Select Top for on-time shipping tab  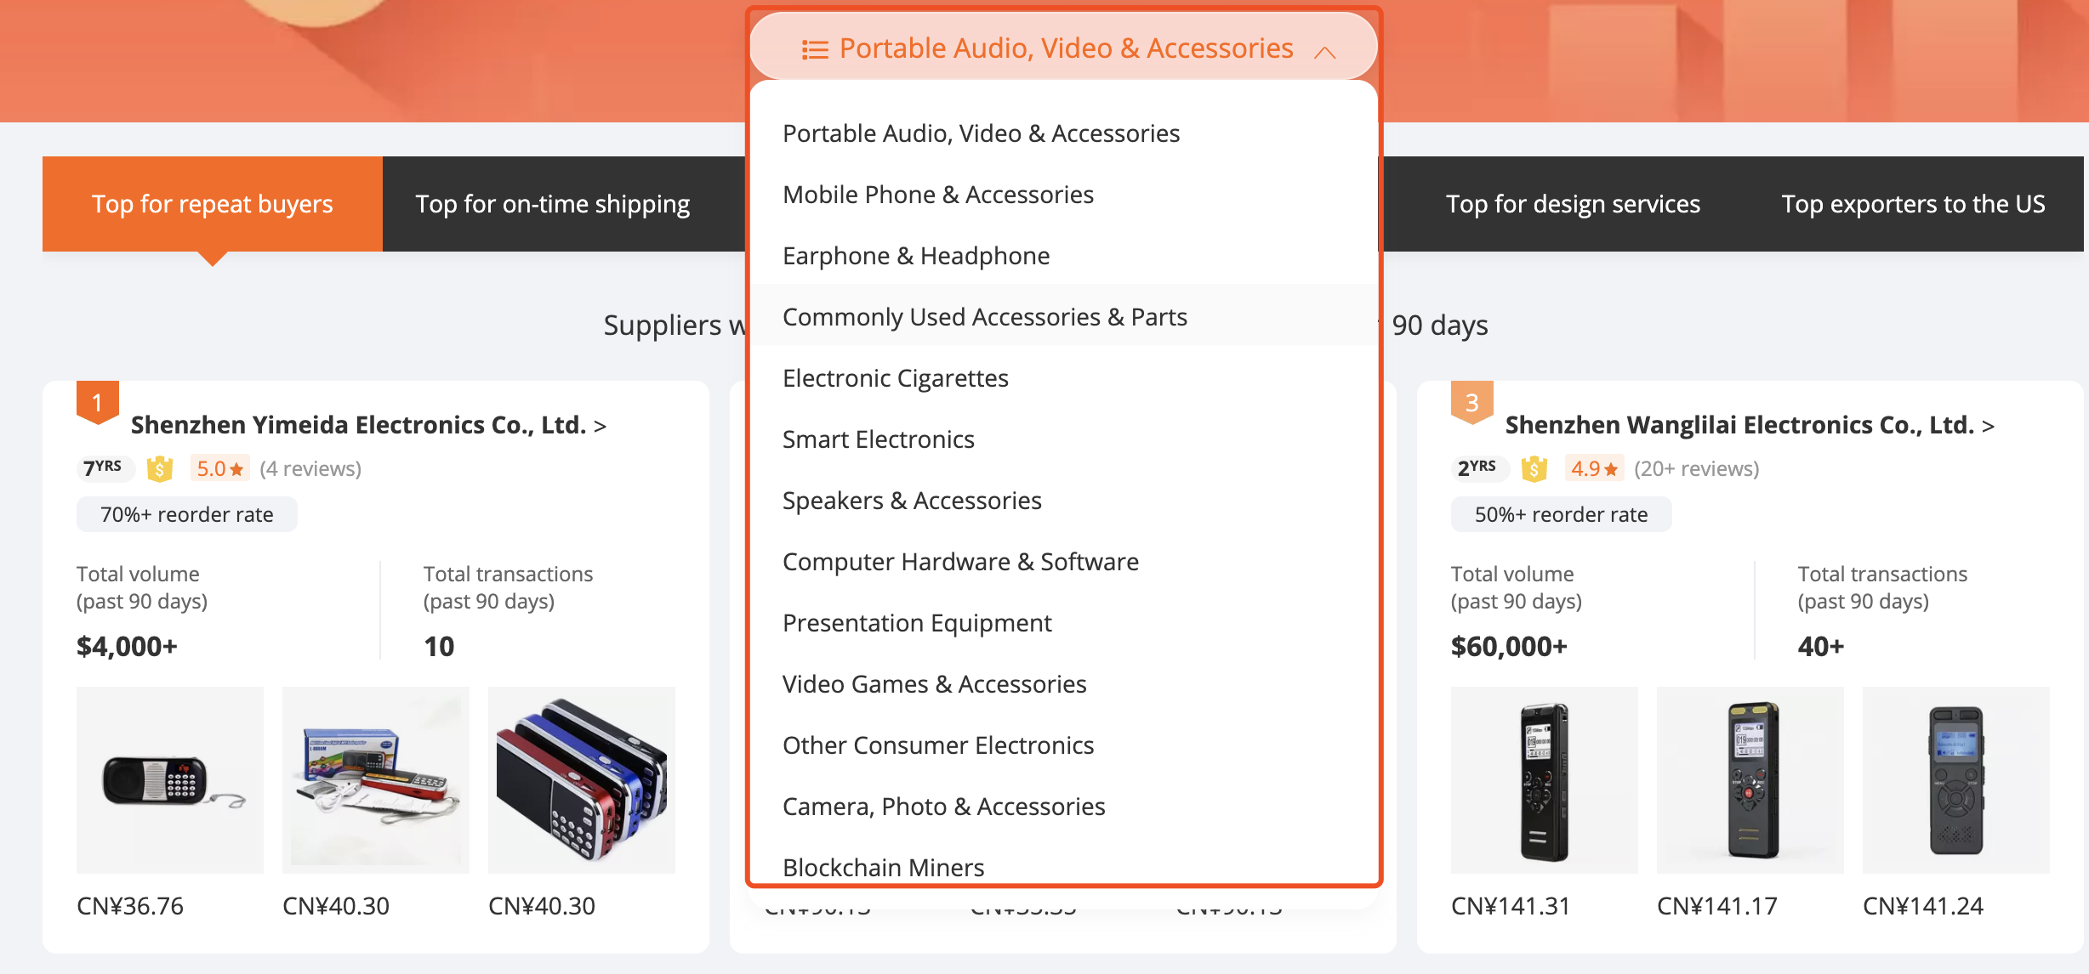[x=553, y=202]
